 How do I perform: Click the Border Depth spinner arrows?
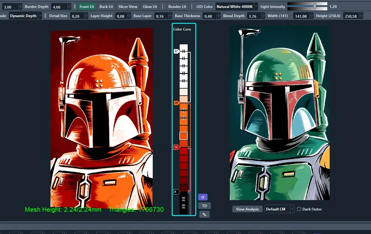click(x=69, y=7)
